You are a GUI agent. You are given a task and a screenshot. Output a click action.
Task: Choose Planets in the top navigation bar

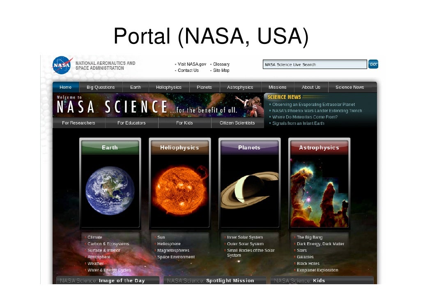[204, 87]
